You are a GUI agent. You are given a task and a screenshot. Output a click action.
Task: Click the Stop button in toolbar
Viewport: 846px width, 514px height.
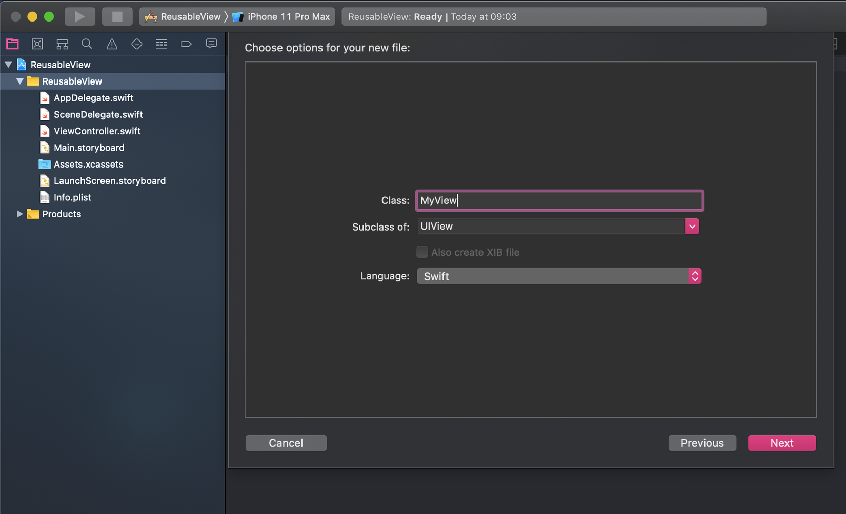point(117,16)
